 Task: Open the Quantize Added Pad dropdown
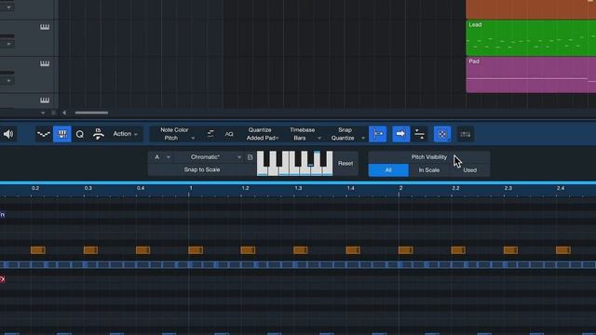click(x=262, y=134)
